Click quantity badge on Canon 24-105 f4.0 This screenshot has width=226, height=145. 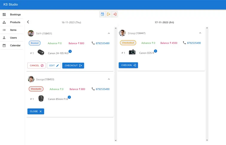pos(70,51)
